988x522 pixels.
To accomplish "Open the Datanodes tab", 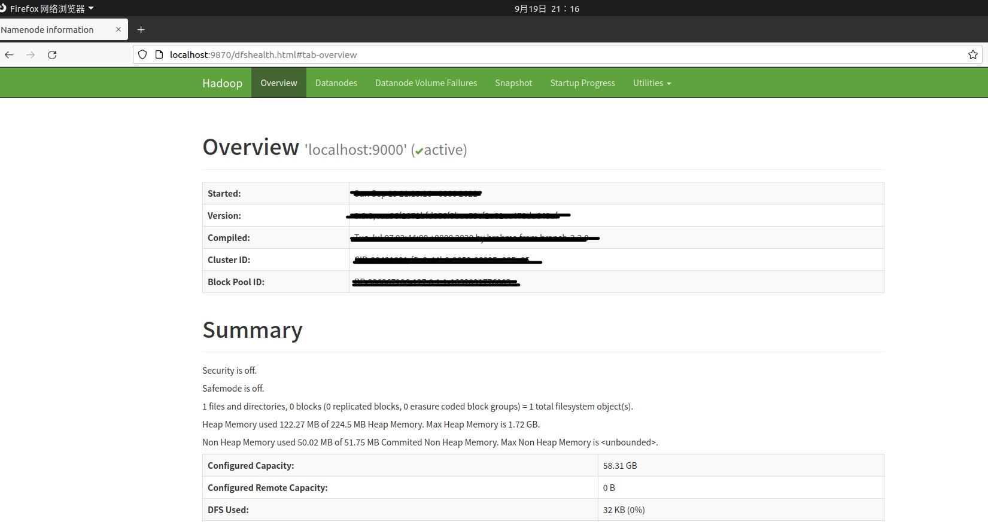I will pos(336,83).
